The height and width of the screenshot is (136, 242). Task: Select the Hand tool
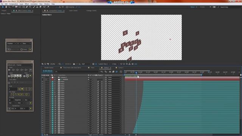(x=6, y=7)
